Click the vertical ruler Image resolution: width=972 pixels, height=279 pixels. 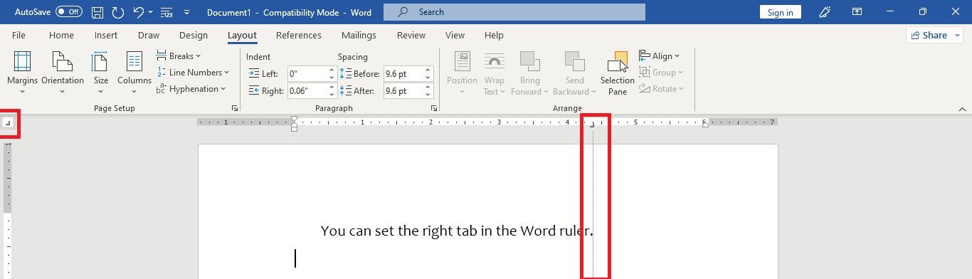click(8, 211)
